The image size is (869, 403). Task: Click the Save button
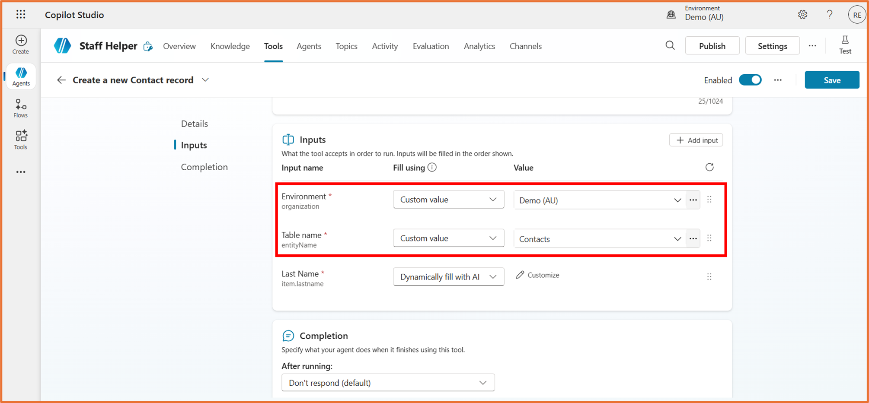[x=831, y=80]
